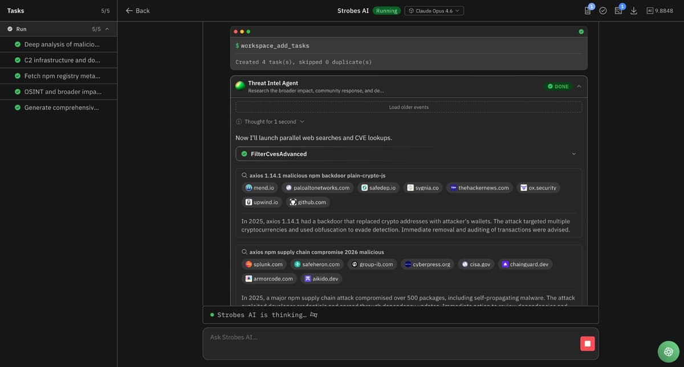This screenshot has height=367, width=684.
Task: Open the cyberpress.org source link
Action: (427, 264)
